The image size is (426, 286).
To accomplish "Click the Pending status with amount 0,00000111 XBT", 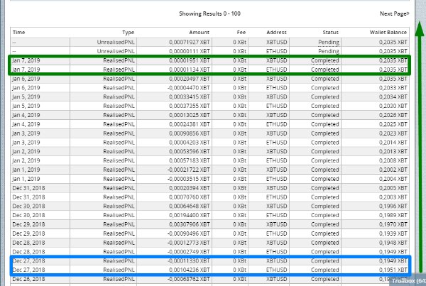I will [x=329, y=51].
